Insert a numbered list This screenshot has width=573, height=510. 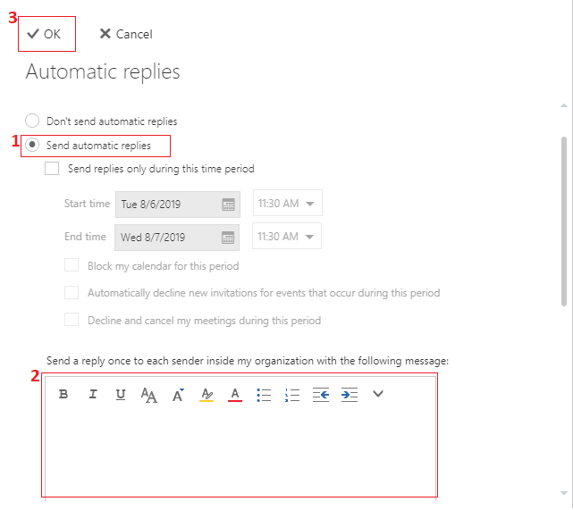292,395
